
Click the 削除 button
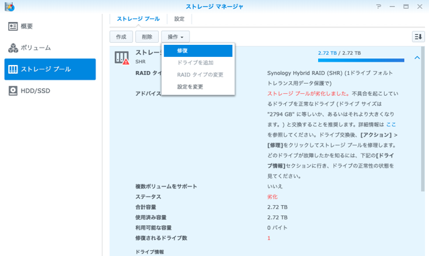(147, 37)
